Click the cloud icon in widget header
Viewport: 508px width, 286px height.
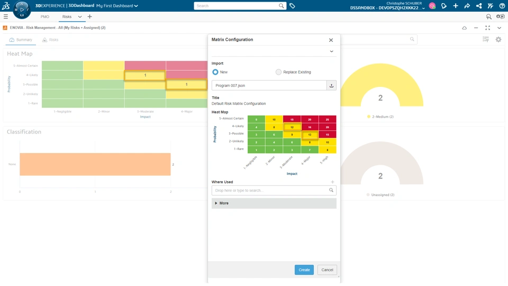(x=464, y=28)
